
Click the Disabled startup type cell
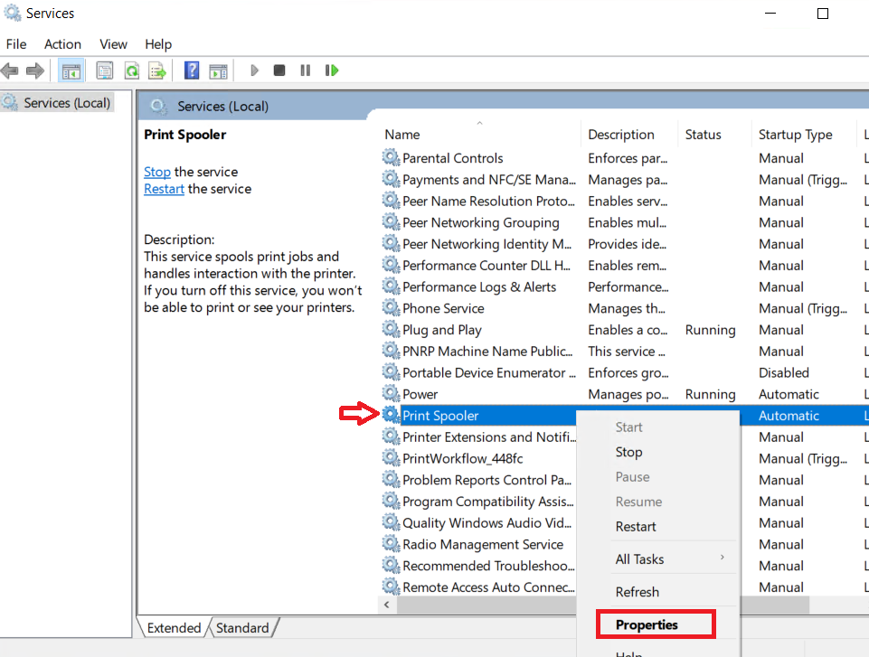784,373
